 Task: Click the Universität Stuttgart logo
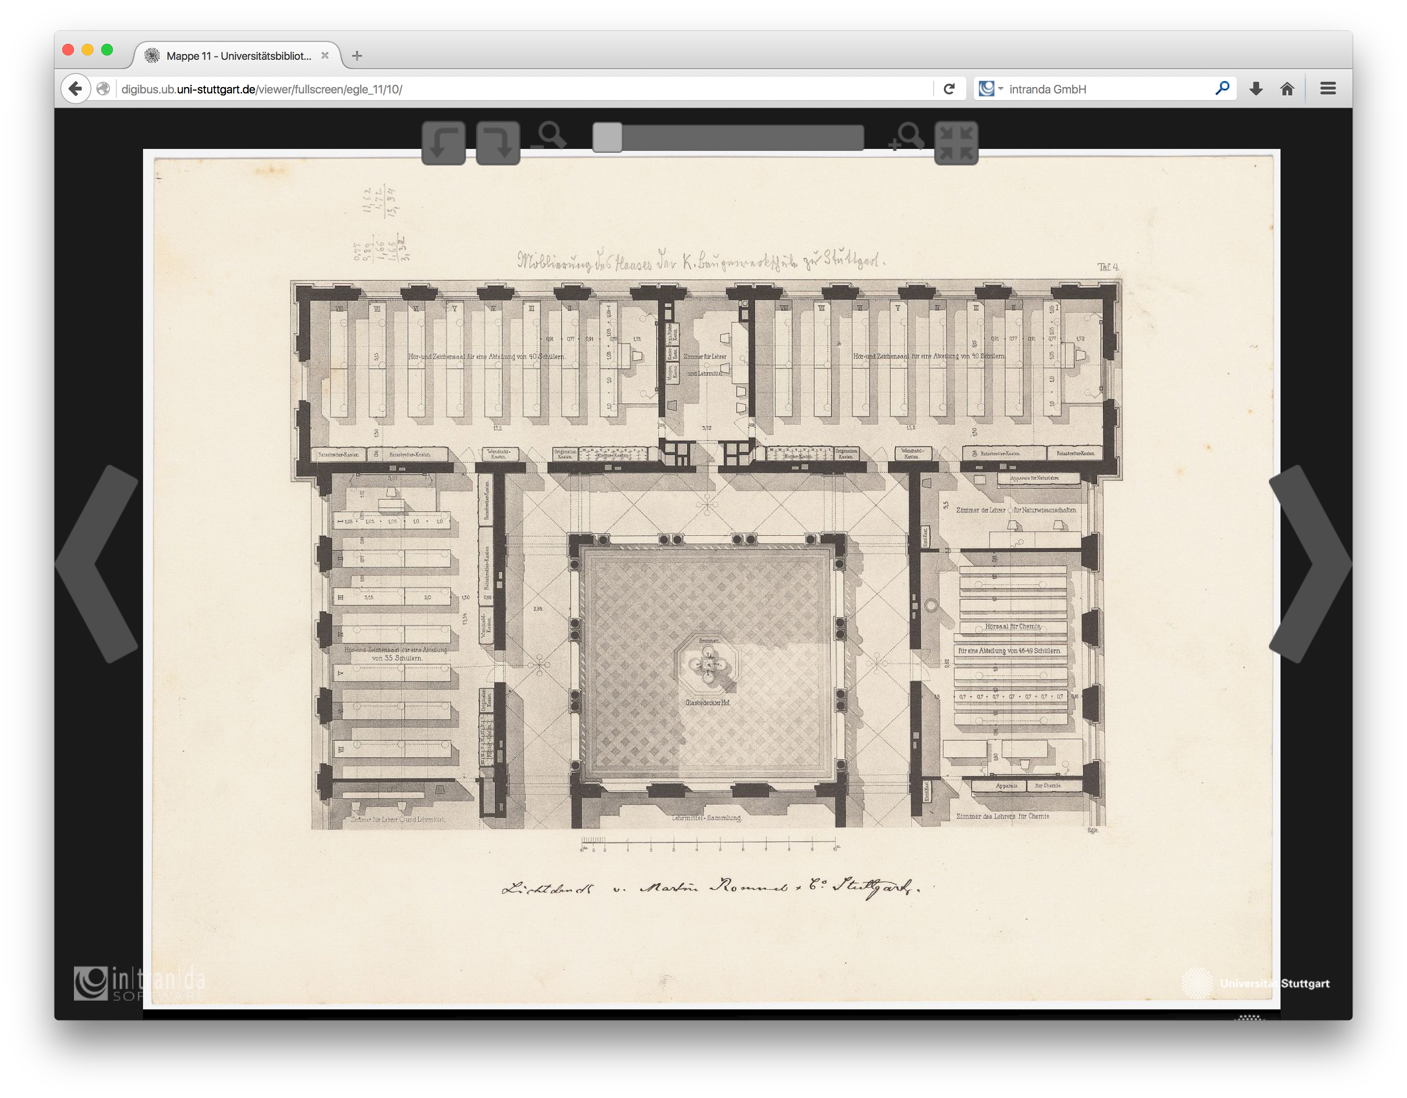[x=1255, y=983]
